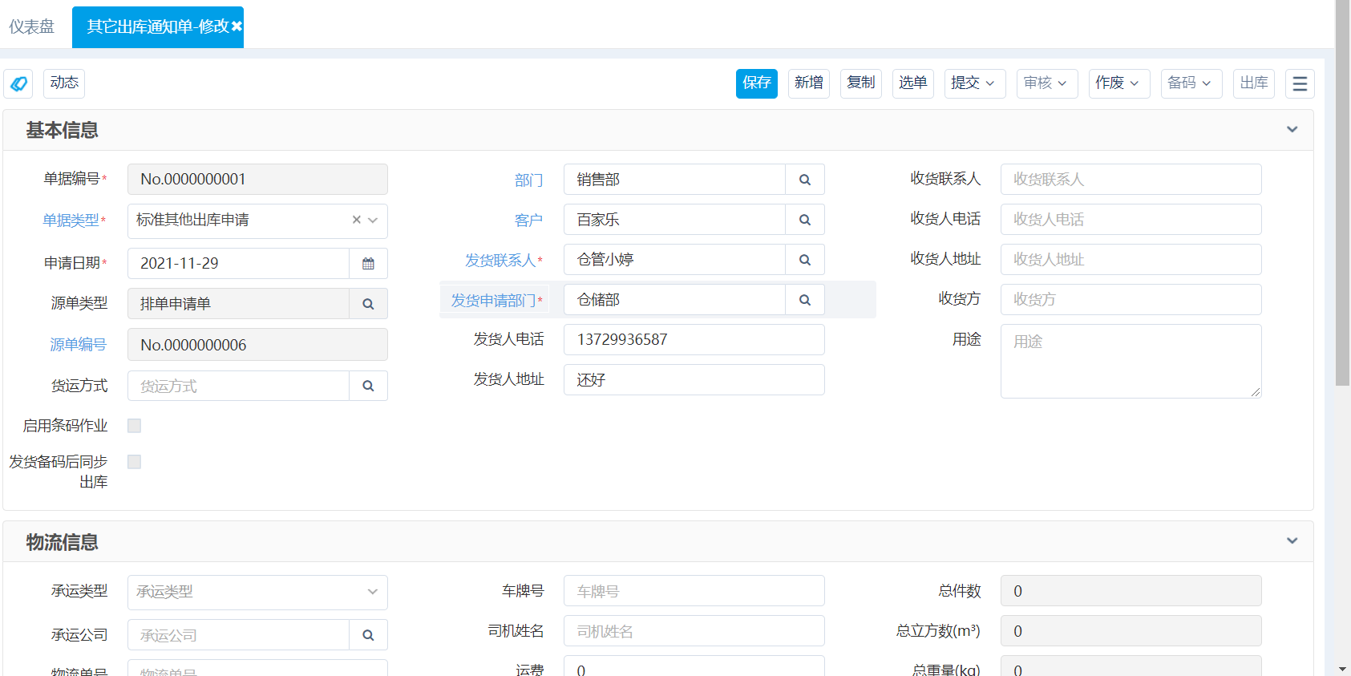Select 其它出库通知单-修改 tab
Viewport: 1351px width, 676px height.
[158, 26]
